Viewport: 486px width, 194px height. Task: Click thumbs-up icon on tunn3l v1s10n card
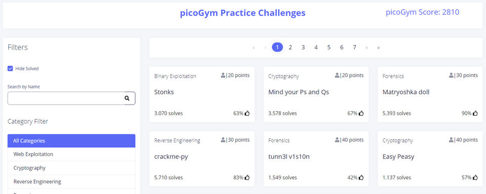(x=361, y=178)
